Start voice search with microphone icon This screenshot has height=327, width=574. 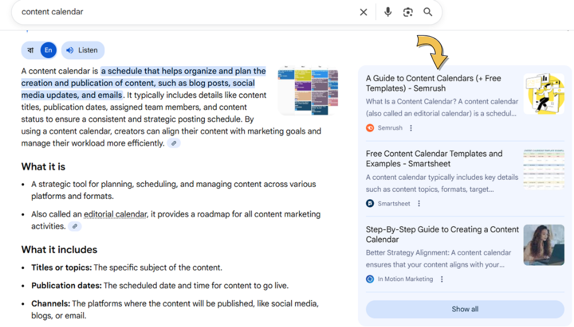tap(387, 12)
